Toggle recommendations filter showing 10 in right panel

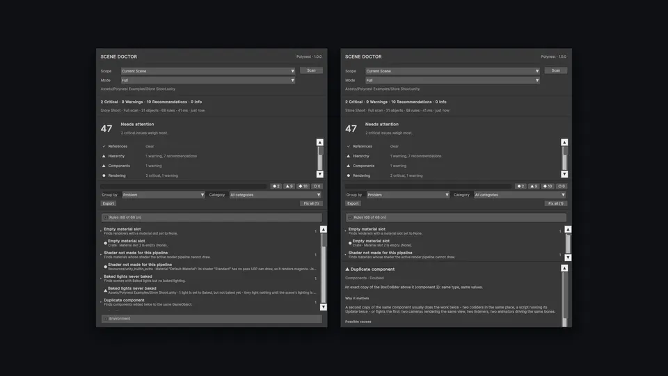(548, 187)
